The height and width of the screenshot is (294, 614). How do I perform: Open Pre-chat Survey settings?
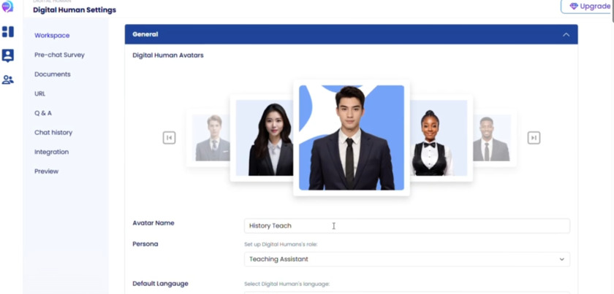(59, 55)
